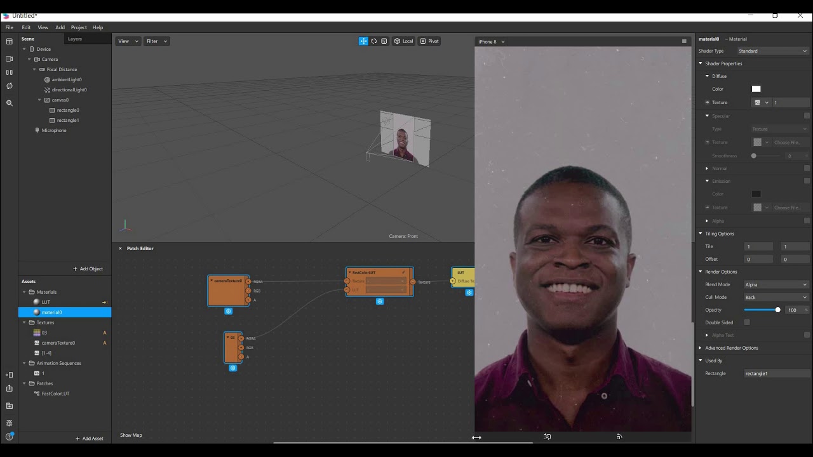Open the simulator hamburger menu
The width and height of the screenshot is (813, 457).
point(684,41)
